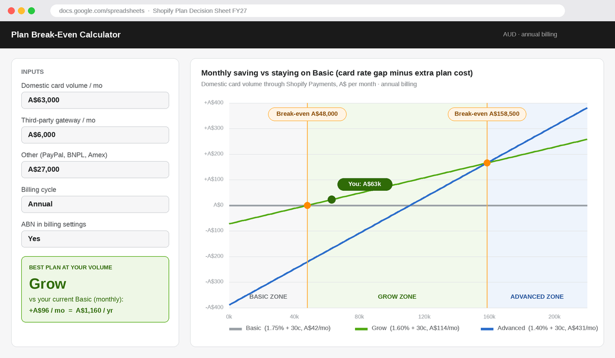615x358 pixels.
Task: Click the orange break-even dot at A$48,000
Action: click(307, 205)
